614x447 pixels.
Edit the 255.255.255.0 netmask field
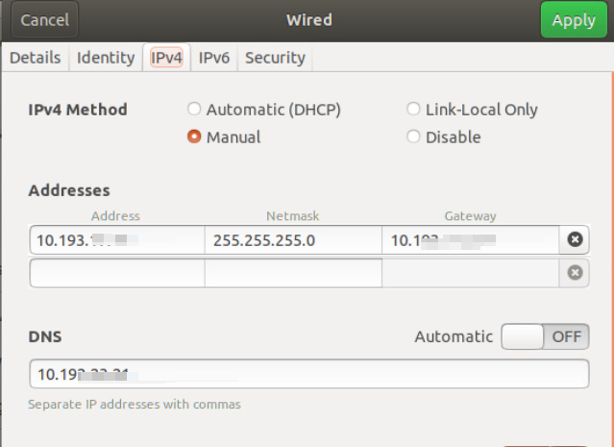click(293, 239)
